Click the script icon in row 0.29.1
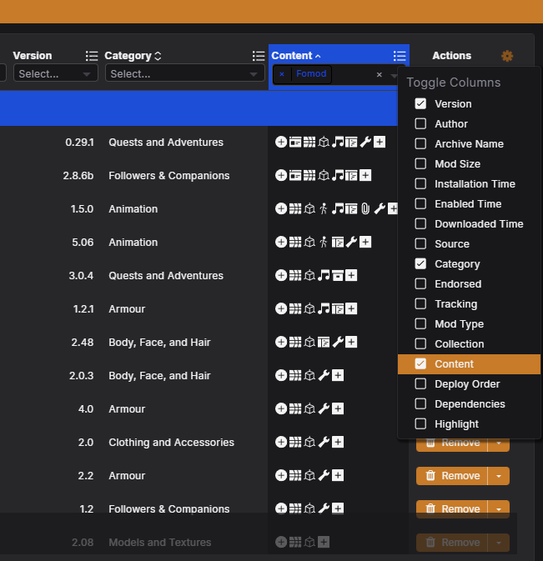The height and width of the screenshot is (561, 543). click(x=351, y=142)
